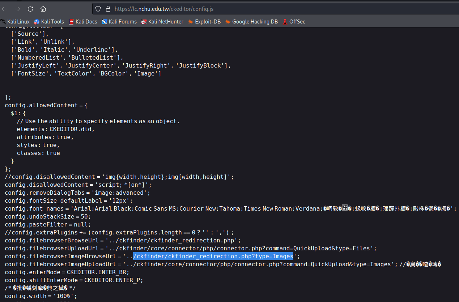Click the 'Use the ability' comment line
Viewport: 459px width, 302px height.
pos(98,121)
